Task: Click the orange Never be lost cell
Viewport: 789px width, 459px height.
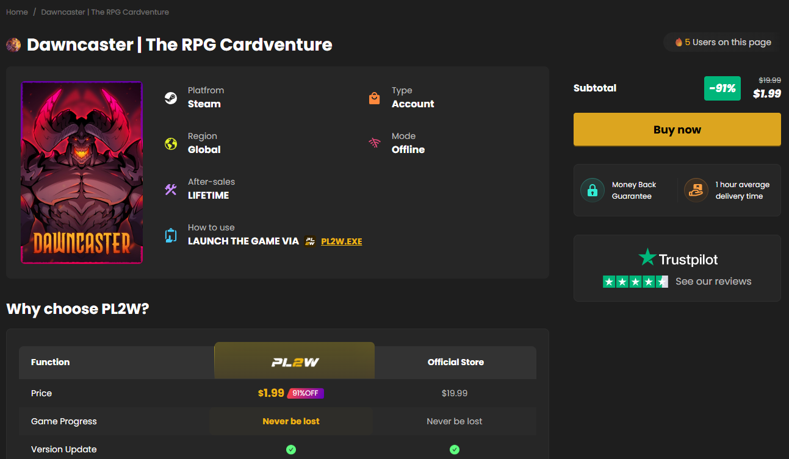Action: tap(291, 421)
